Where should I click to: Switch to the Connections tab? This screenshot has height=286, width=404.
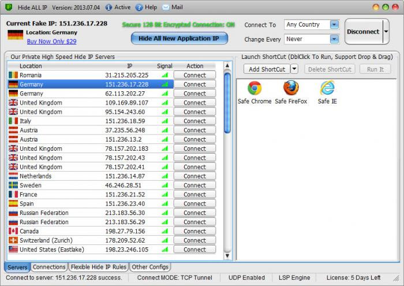click(49, 267)
